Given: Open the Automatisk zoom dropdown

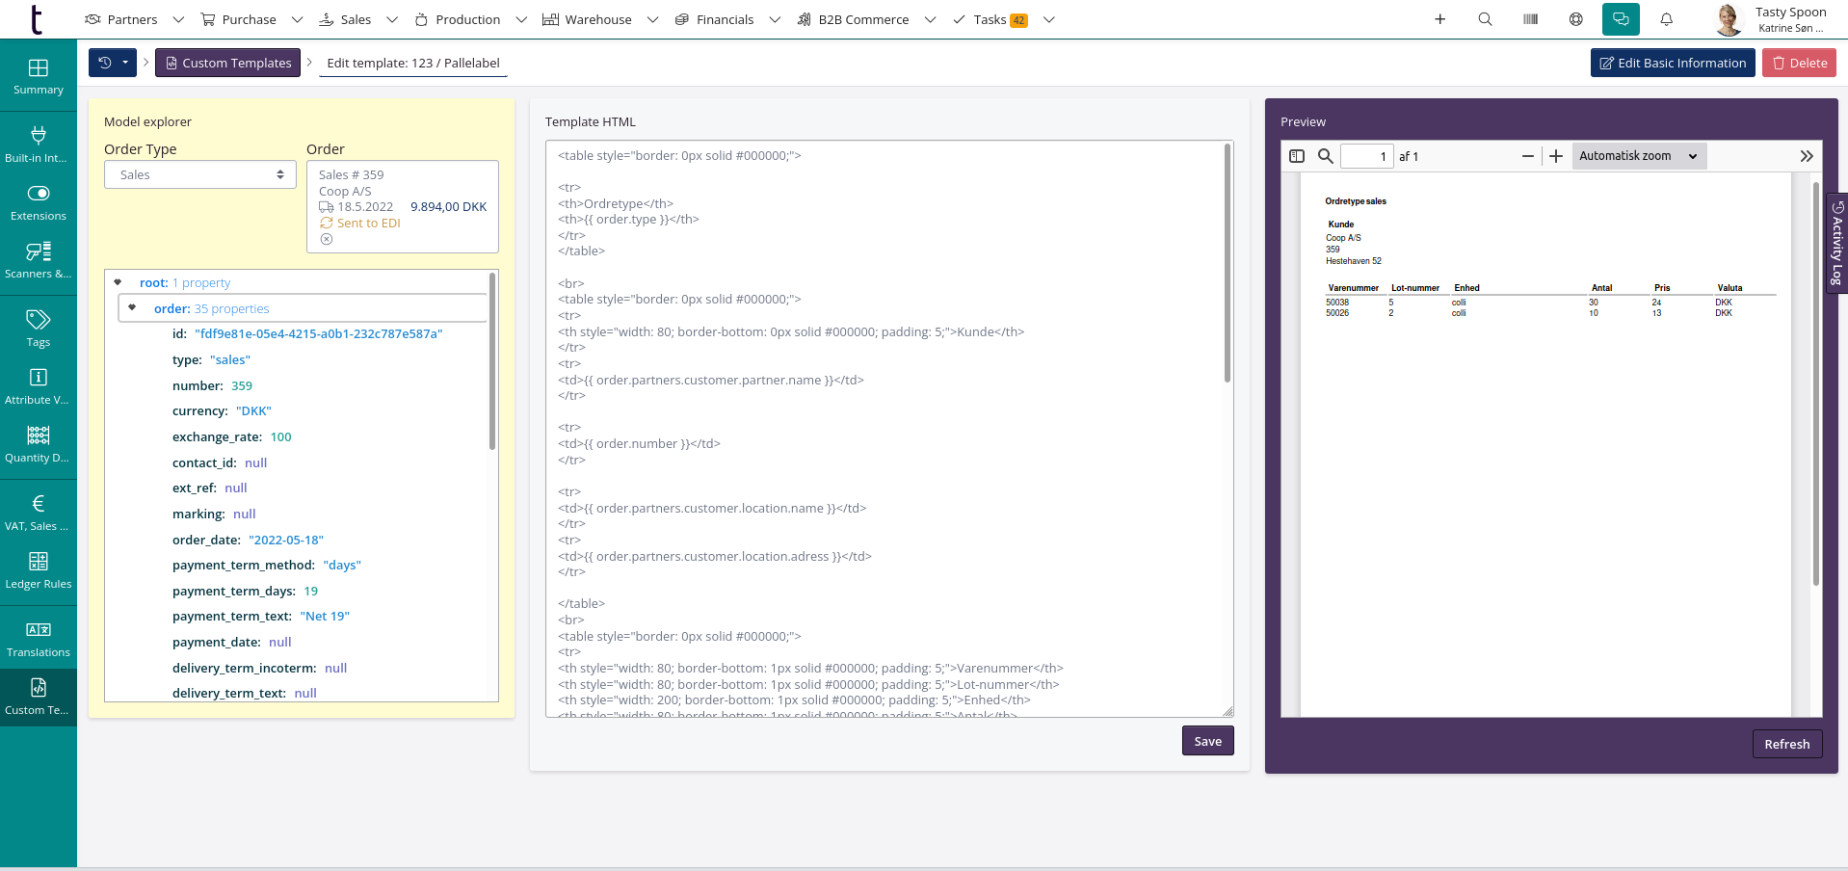Looking at the screenshot, I should point(1638,156).
